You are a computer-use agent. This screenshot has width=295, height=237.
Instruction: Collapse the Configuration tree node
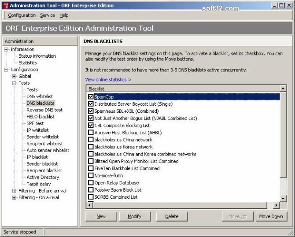click(x=6, y=70)
